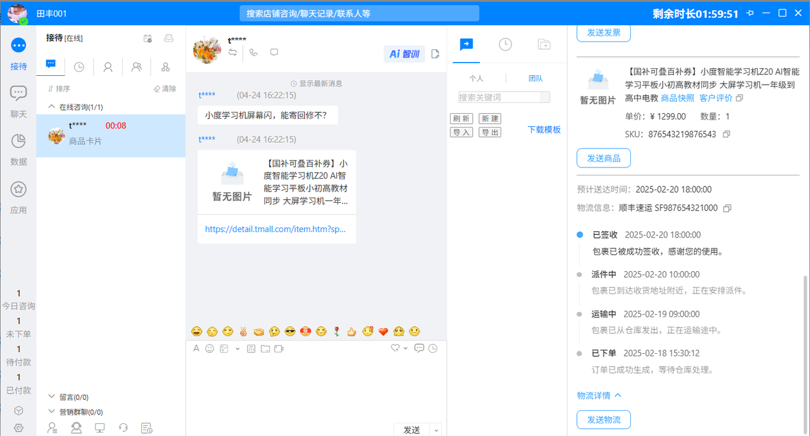Switch to 团队 team phrases
Screen dimensions: 810x436
535,78
